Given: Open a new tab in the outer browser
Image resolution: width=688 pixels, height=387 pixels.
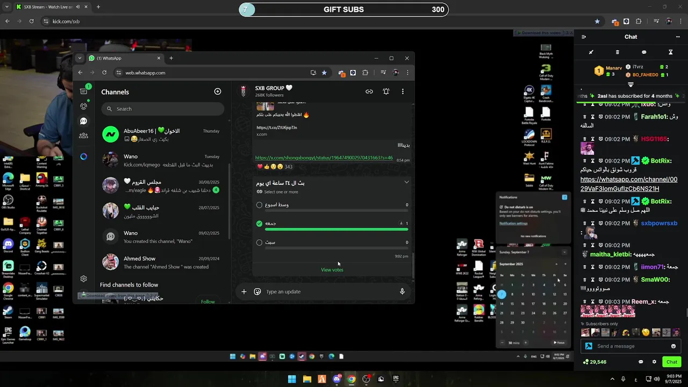Looking at the screenshot, I should click(98, 7).
